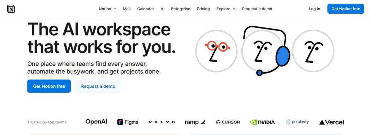Expand the Notion dropdown menu
This screenshot has width=370, height=135.
coord(107,9)
